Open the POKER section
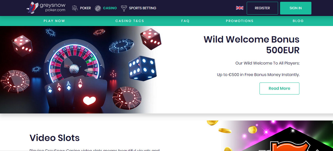 tap(85, 8)
